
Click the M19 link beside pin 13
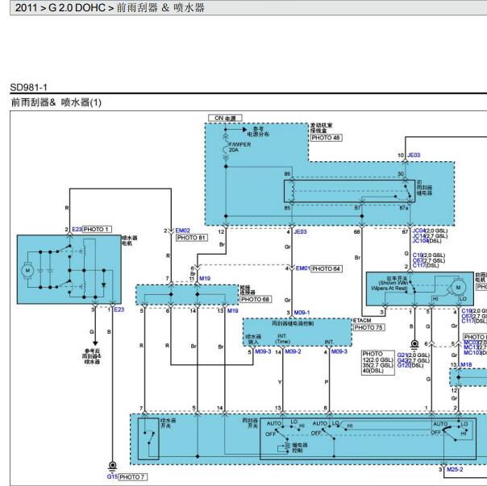[x=233, y=310]
